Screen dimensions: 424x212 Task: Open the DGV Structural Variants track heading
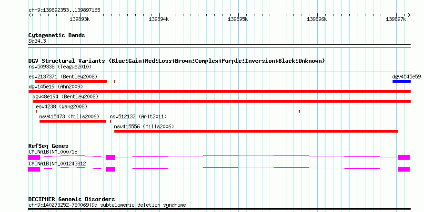click(177, 61)
